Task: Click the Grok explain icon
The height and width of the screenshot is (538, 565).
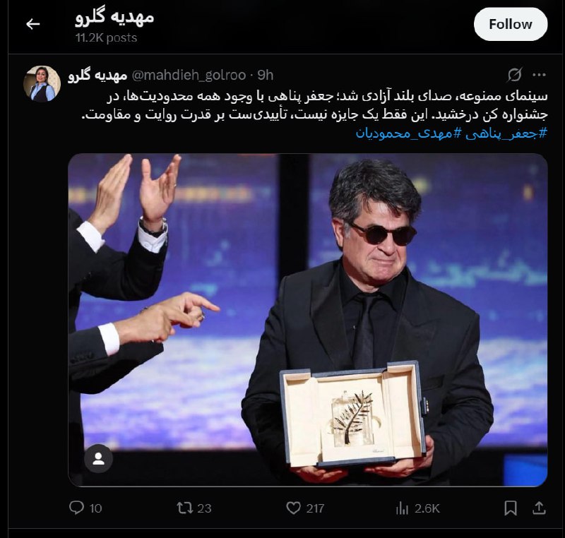Action: [515, 75]
